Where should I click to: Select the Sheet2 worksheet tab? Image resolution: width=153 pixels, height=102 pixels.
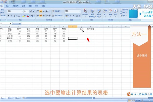(x=11, y=98)
